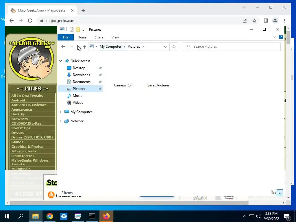Open Chrome tab search chevron

pos(244,7)
